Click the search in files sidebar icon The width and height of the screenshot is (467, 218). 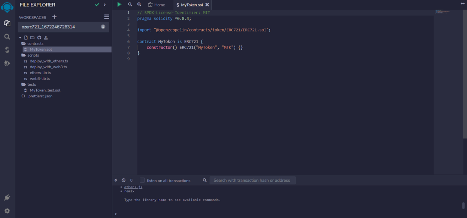click(7, 37)
